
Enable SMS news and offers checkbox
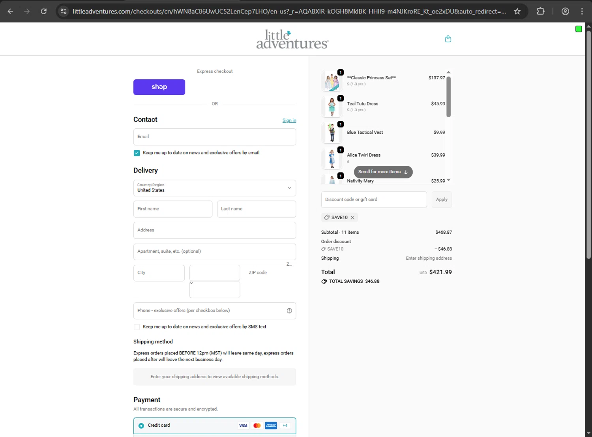[x=137, y=327]
